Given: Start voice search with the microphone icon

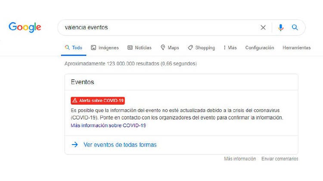Looking at the screenshot, I should point(280,27).
